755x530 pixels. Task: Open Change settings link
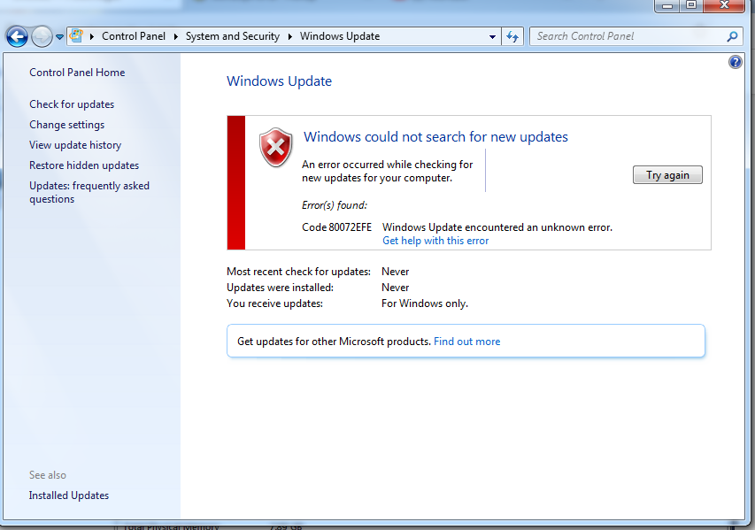pyautogui.click(x=67, y=125)
